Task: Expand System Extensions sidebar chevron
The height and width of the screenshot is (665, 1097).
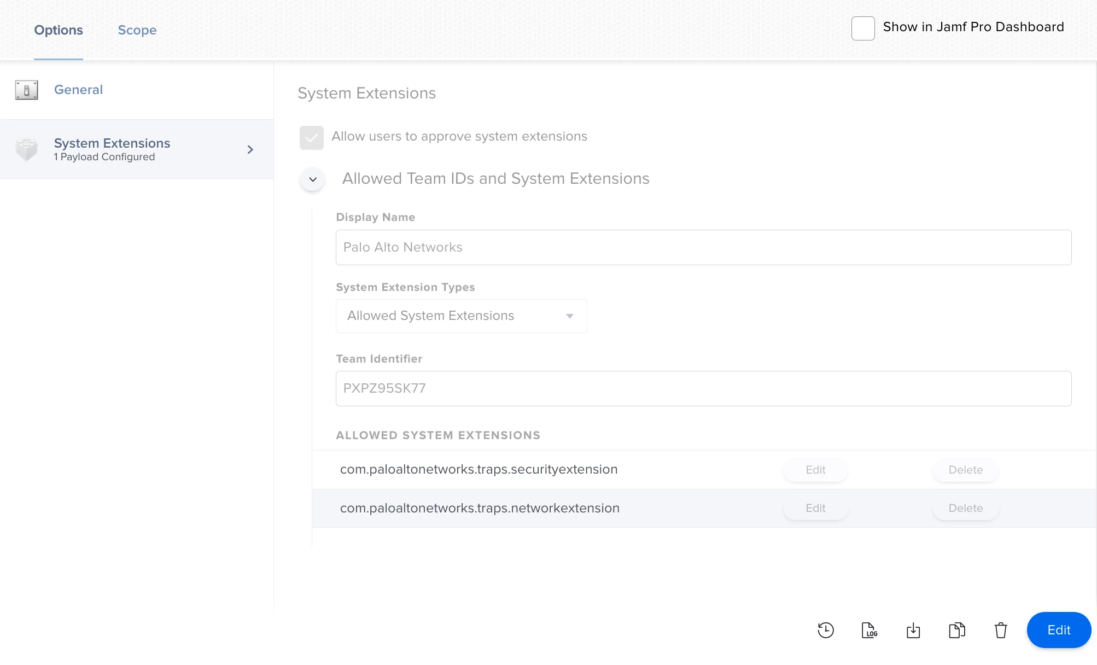Action: 250,149
